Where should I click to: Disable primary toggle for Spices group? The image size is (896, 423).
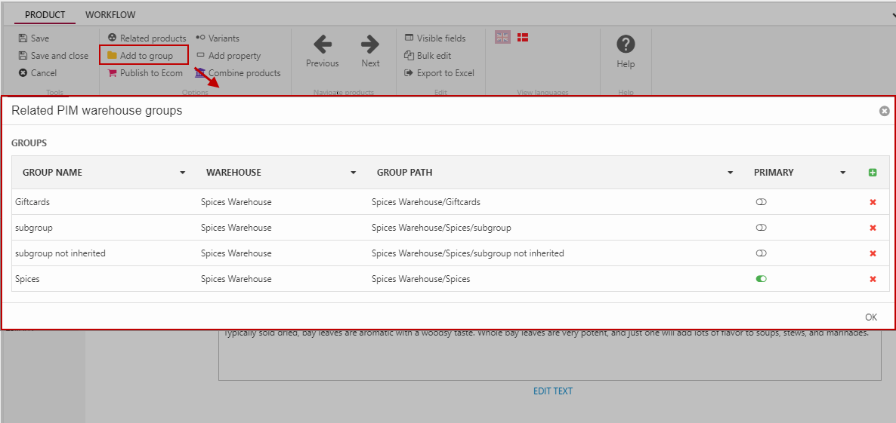(761, 279)
